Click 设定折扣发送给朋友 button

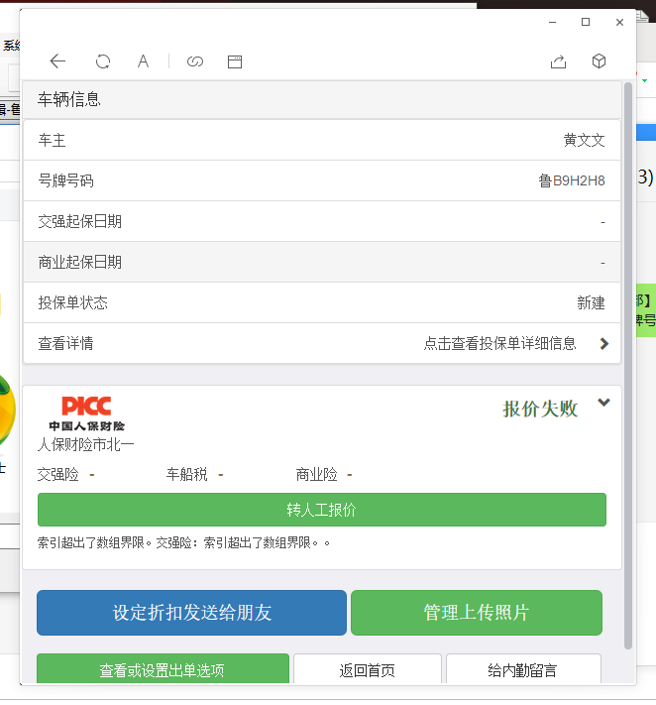tap(191, 613)
